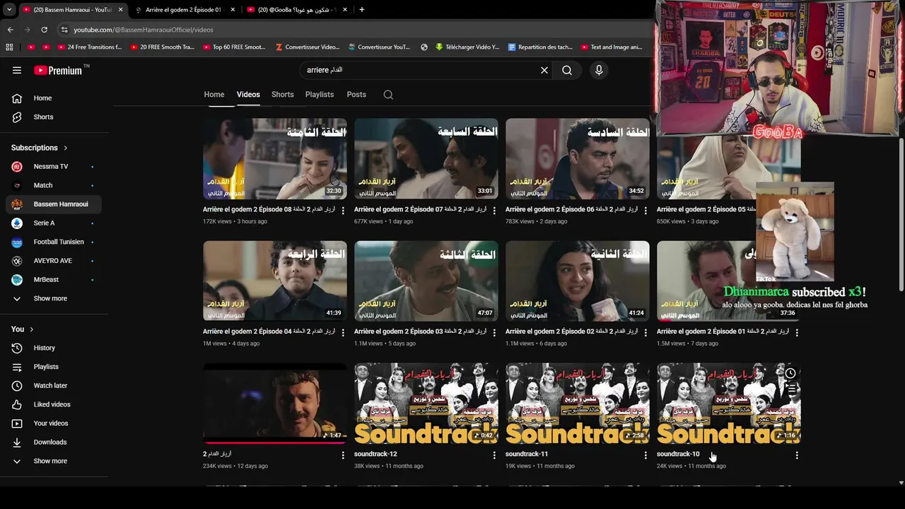Viewport: 905px width, 509px height.
Task: Go back with browser back arrow
Action: (10, 30)
